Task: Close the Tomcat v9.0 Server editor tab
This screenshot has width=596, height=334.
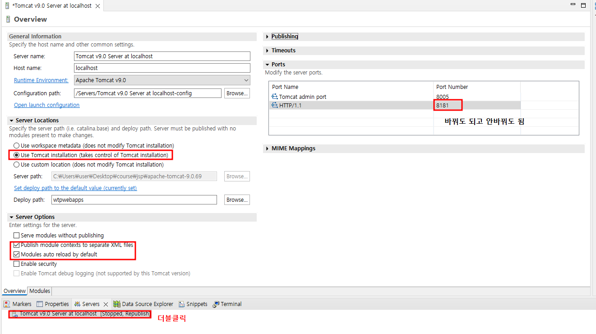Action: pos(97,6)
